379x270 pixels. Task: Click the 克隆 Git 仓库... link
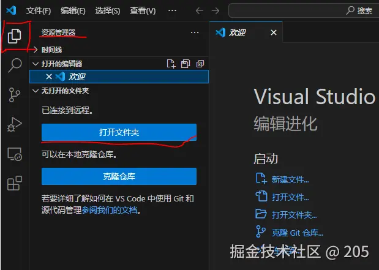(298, 233)
